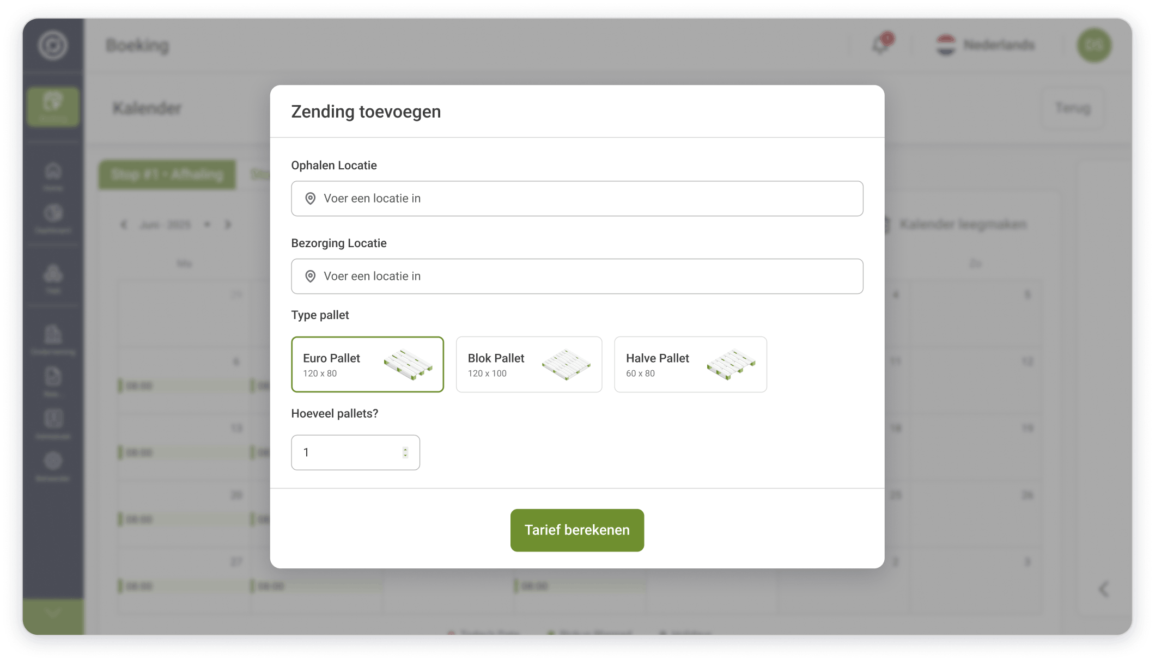Focus the Hoeveel pallets number field
This screenshot has height=662, width=1155.
point(349,452)
